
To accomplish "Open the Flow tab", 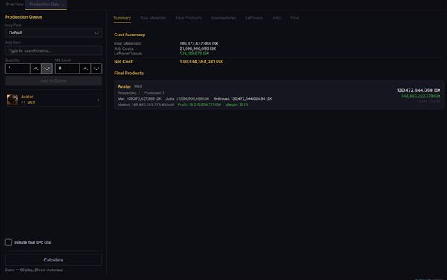I will coord(295,18).
